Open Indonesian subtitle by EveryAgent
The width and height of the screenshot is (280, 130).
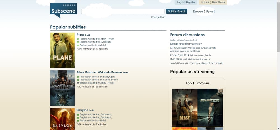[x=97, y=77]
